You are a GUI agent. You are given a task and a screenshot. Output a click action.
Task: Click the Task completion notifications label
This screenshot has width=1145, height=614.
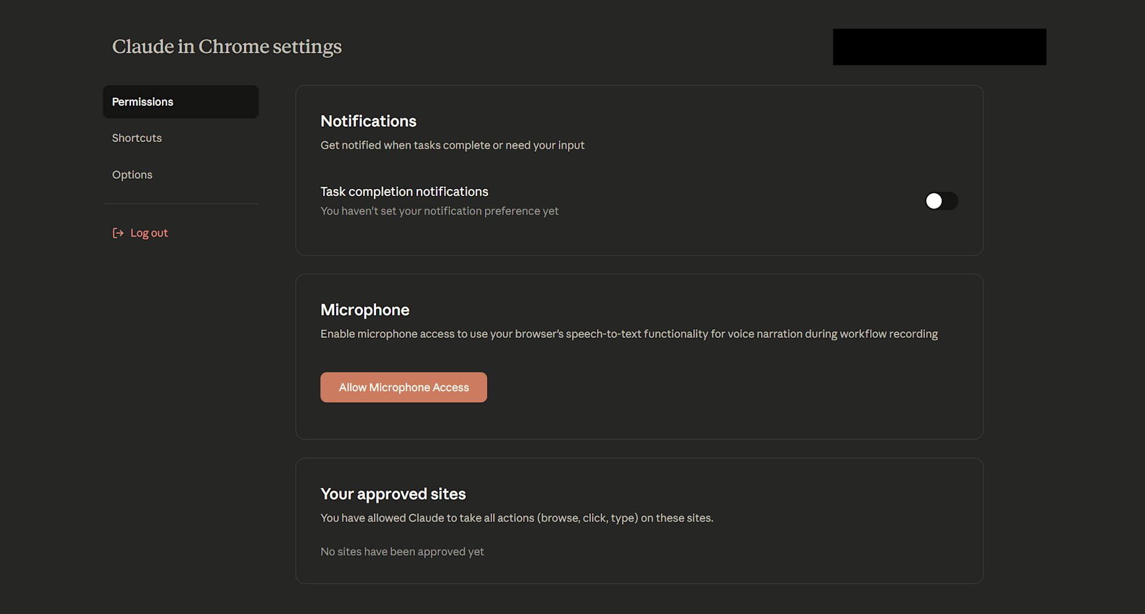pos(404,192)
